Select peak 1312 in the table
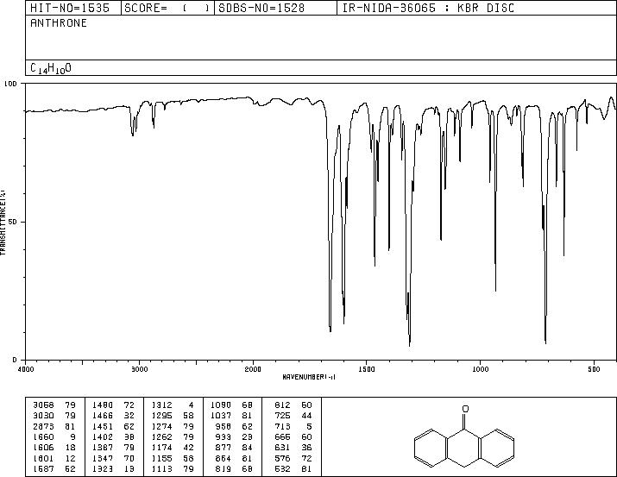This screenshot has height=477, width=617. tap(161, 405)
